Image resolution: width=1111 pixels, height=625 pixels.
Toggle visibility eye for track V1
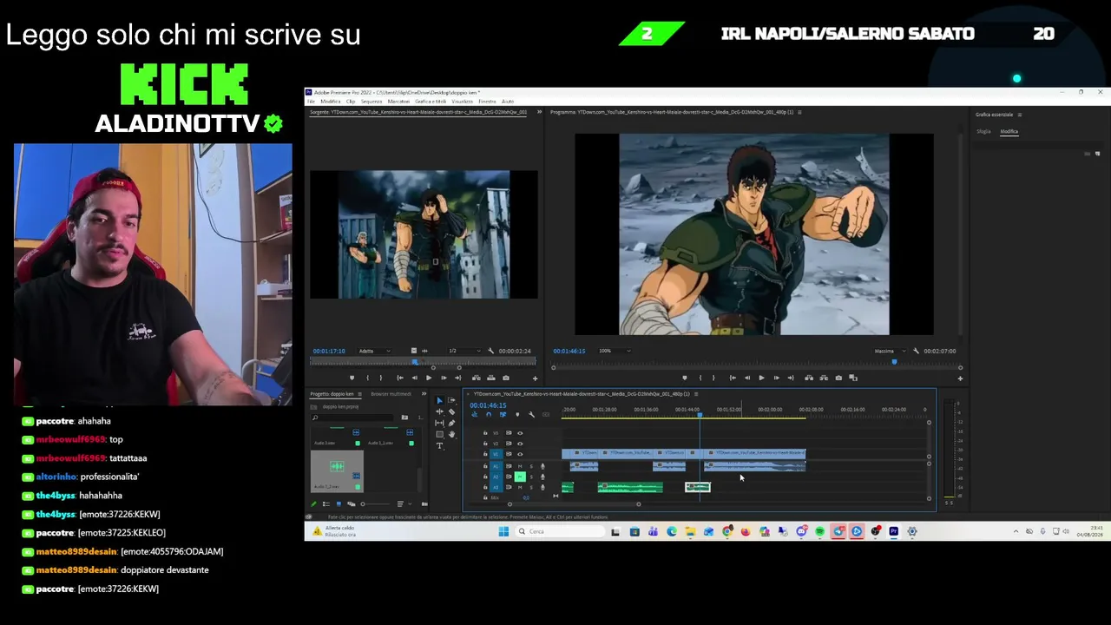(x=520, y=454)
